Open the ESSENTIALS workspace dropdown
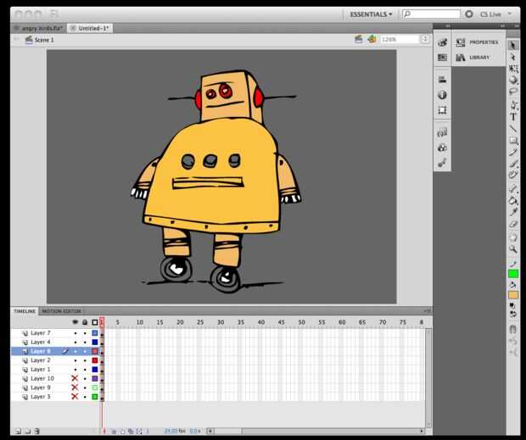 371,14
